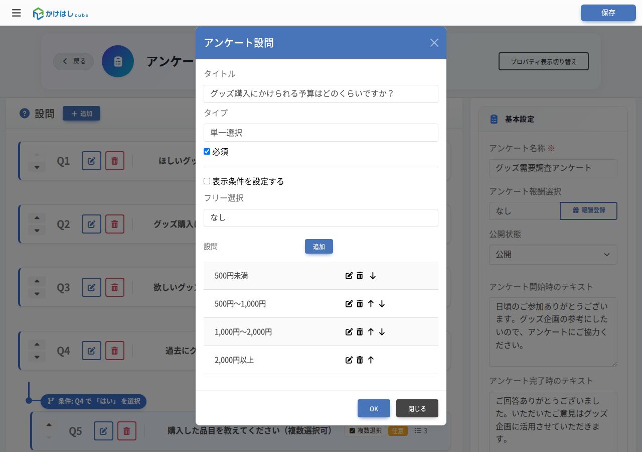Enable 表示条件を設定する checkbox

207,181
